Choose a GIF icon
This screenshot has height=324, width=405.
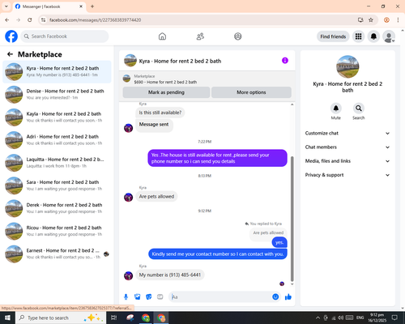coord(160,297)
